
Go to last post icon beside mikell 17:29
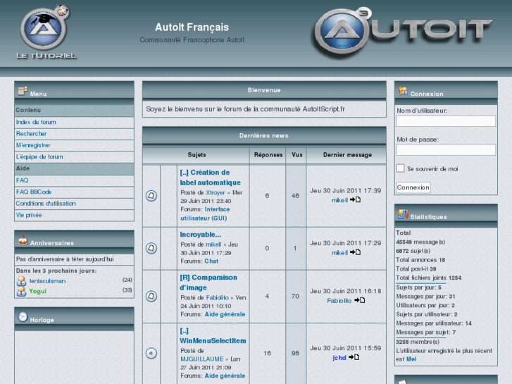click(x=355, y=252)
